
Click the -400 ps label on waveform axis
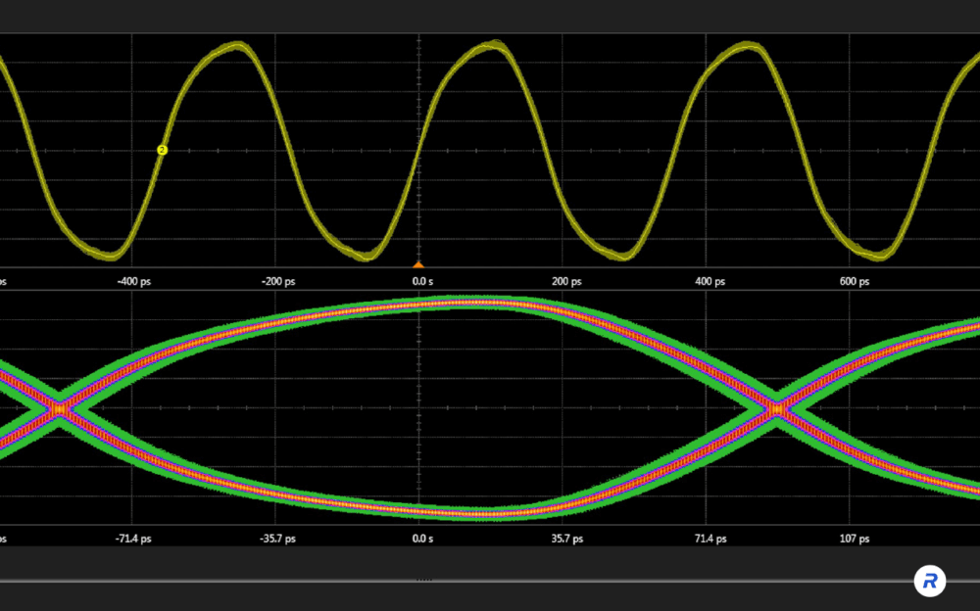[133, 282]
